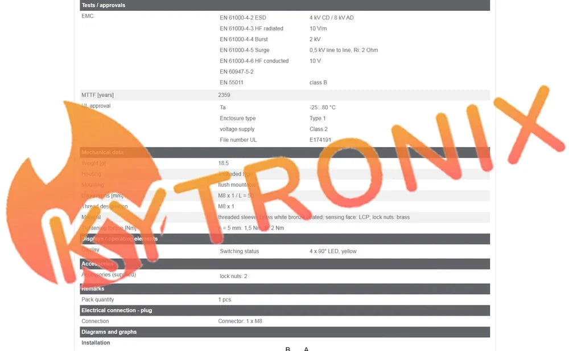
Task: Select the 'Type 1' enclosure value
Action: (x=318, y=119)
